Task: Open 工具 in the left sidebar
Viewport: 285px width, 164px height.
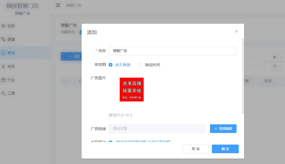Action: point(25,93)
